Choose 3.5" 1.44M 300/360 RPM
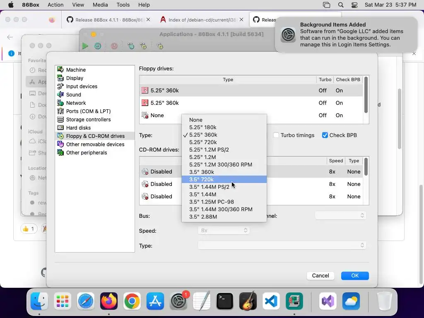This screenshot has height=318, width=424. point(224,209)
